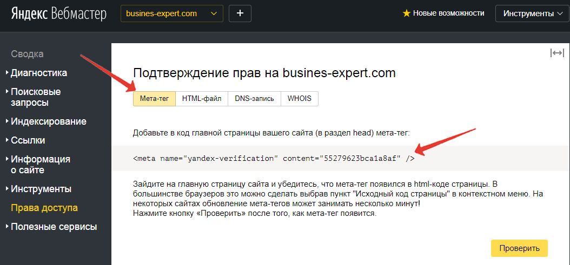This screenshot has height=265, width=570.
Task: Open Сводка in the sidebar
Action: (27, 54)
